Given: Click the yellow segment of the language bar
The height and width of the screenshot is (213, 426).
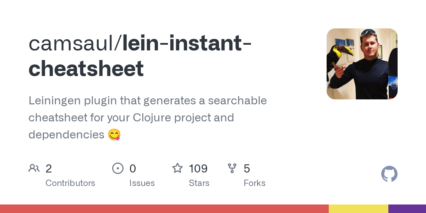Looking at the screenshot, I should (x=359, y=209).
